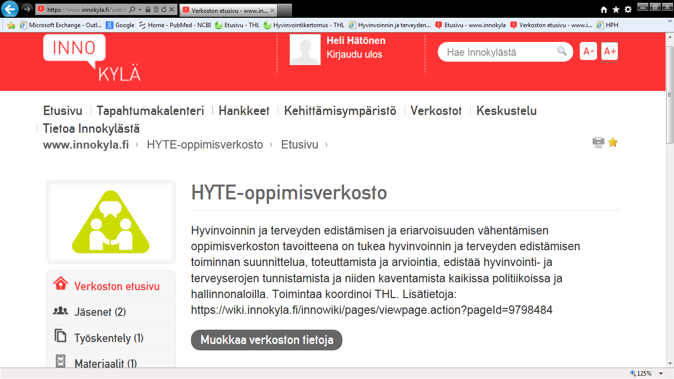This screenshot has width=674, height=379.
Task: Open the zoom level dropdown arrow
Action: click(661, 374)
